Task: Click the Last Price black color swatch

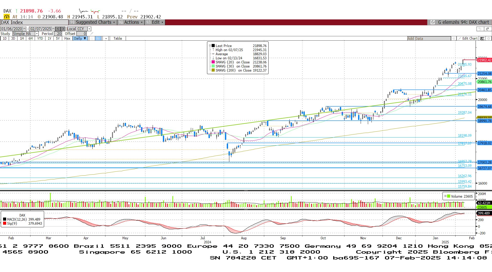Action: [213, 46]
